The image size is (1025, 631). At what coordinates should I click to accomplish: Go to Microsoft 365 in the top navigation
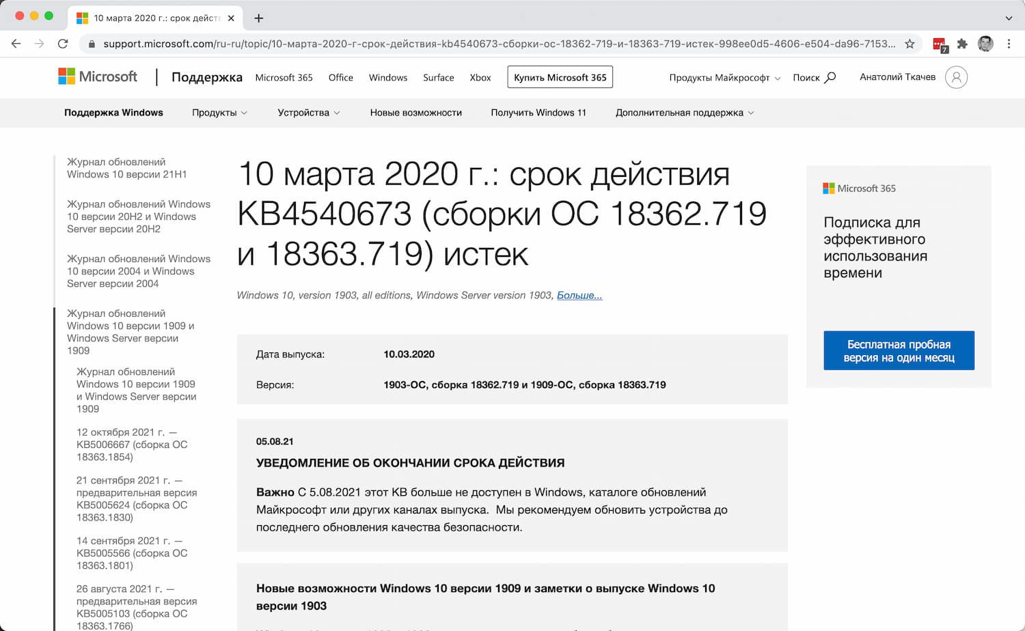[x=284, y=77]
